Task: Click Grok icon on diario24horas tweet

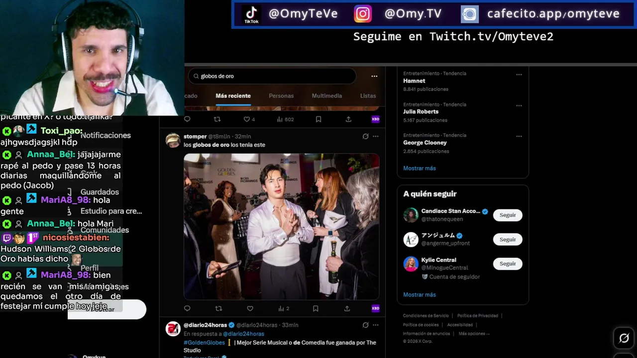Action: pos(365,325)
